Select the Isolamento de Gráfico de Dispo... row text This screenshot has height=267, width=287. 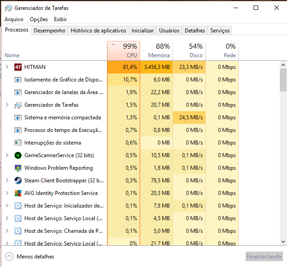[x=64, y=80]
